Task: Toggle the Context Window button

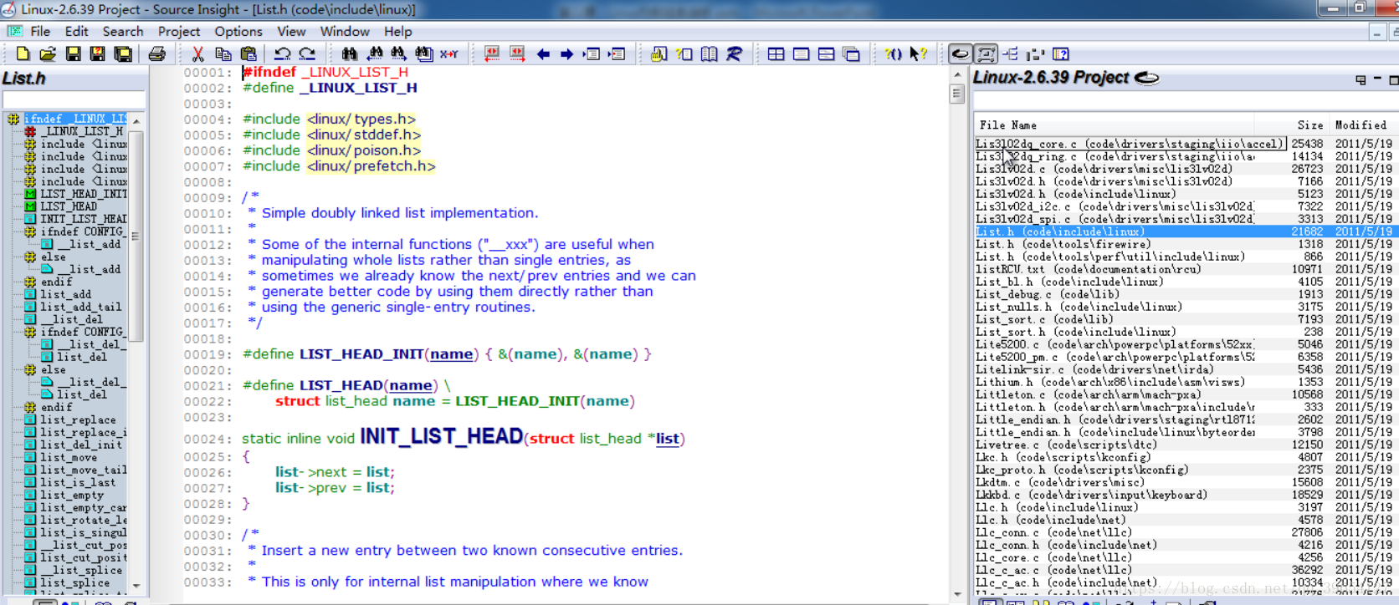Action: (986, 54)
